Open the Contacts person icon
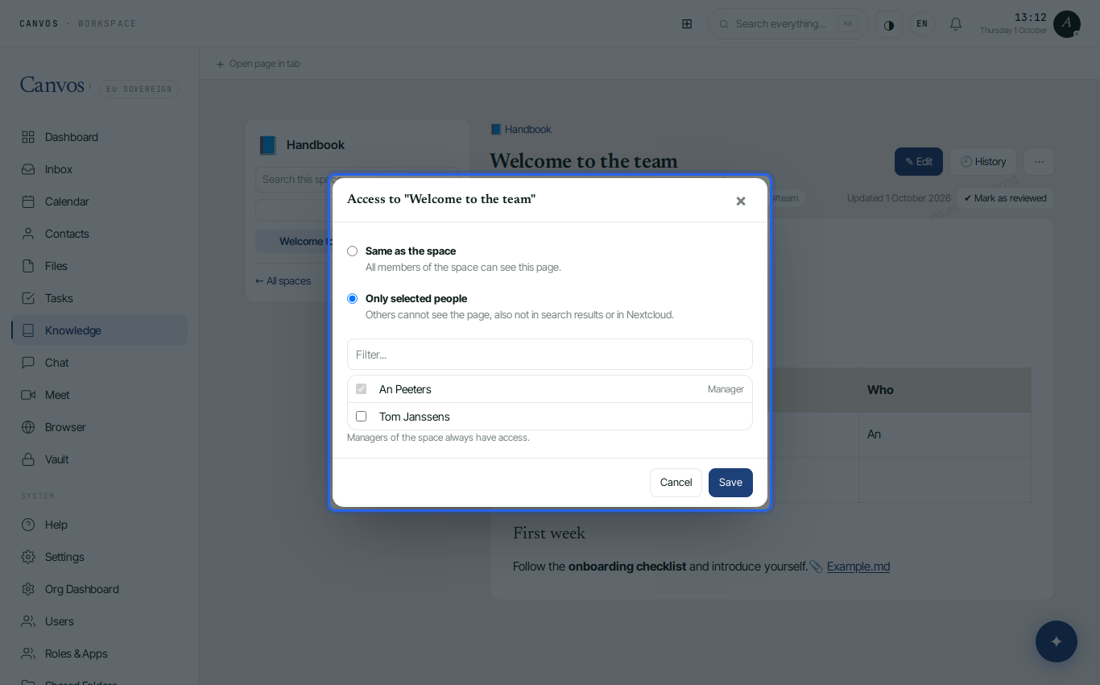 (x=28, y=234)
